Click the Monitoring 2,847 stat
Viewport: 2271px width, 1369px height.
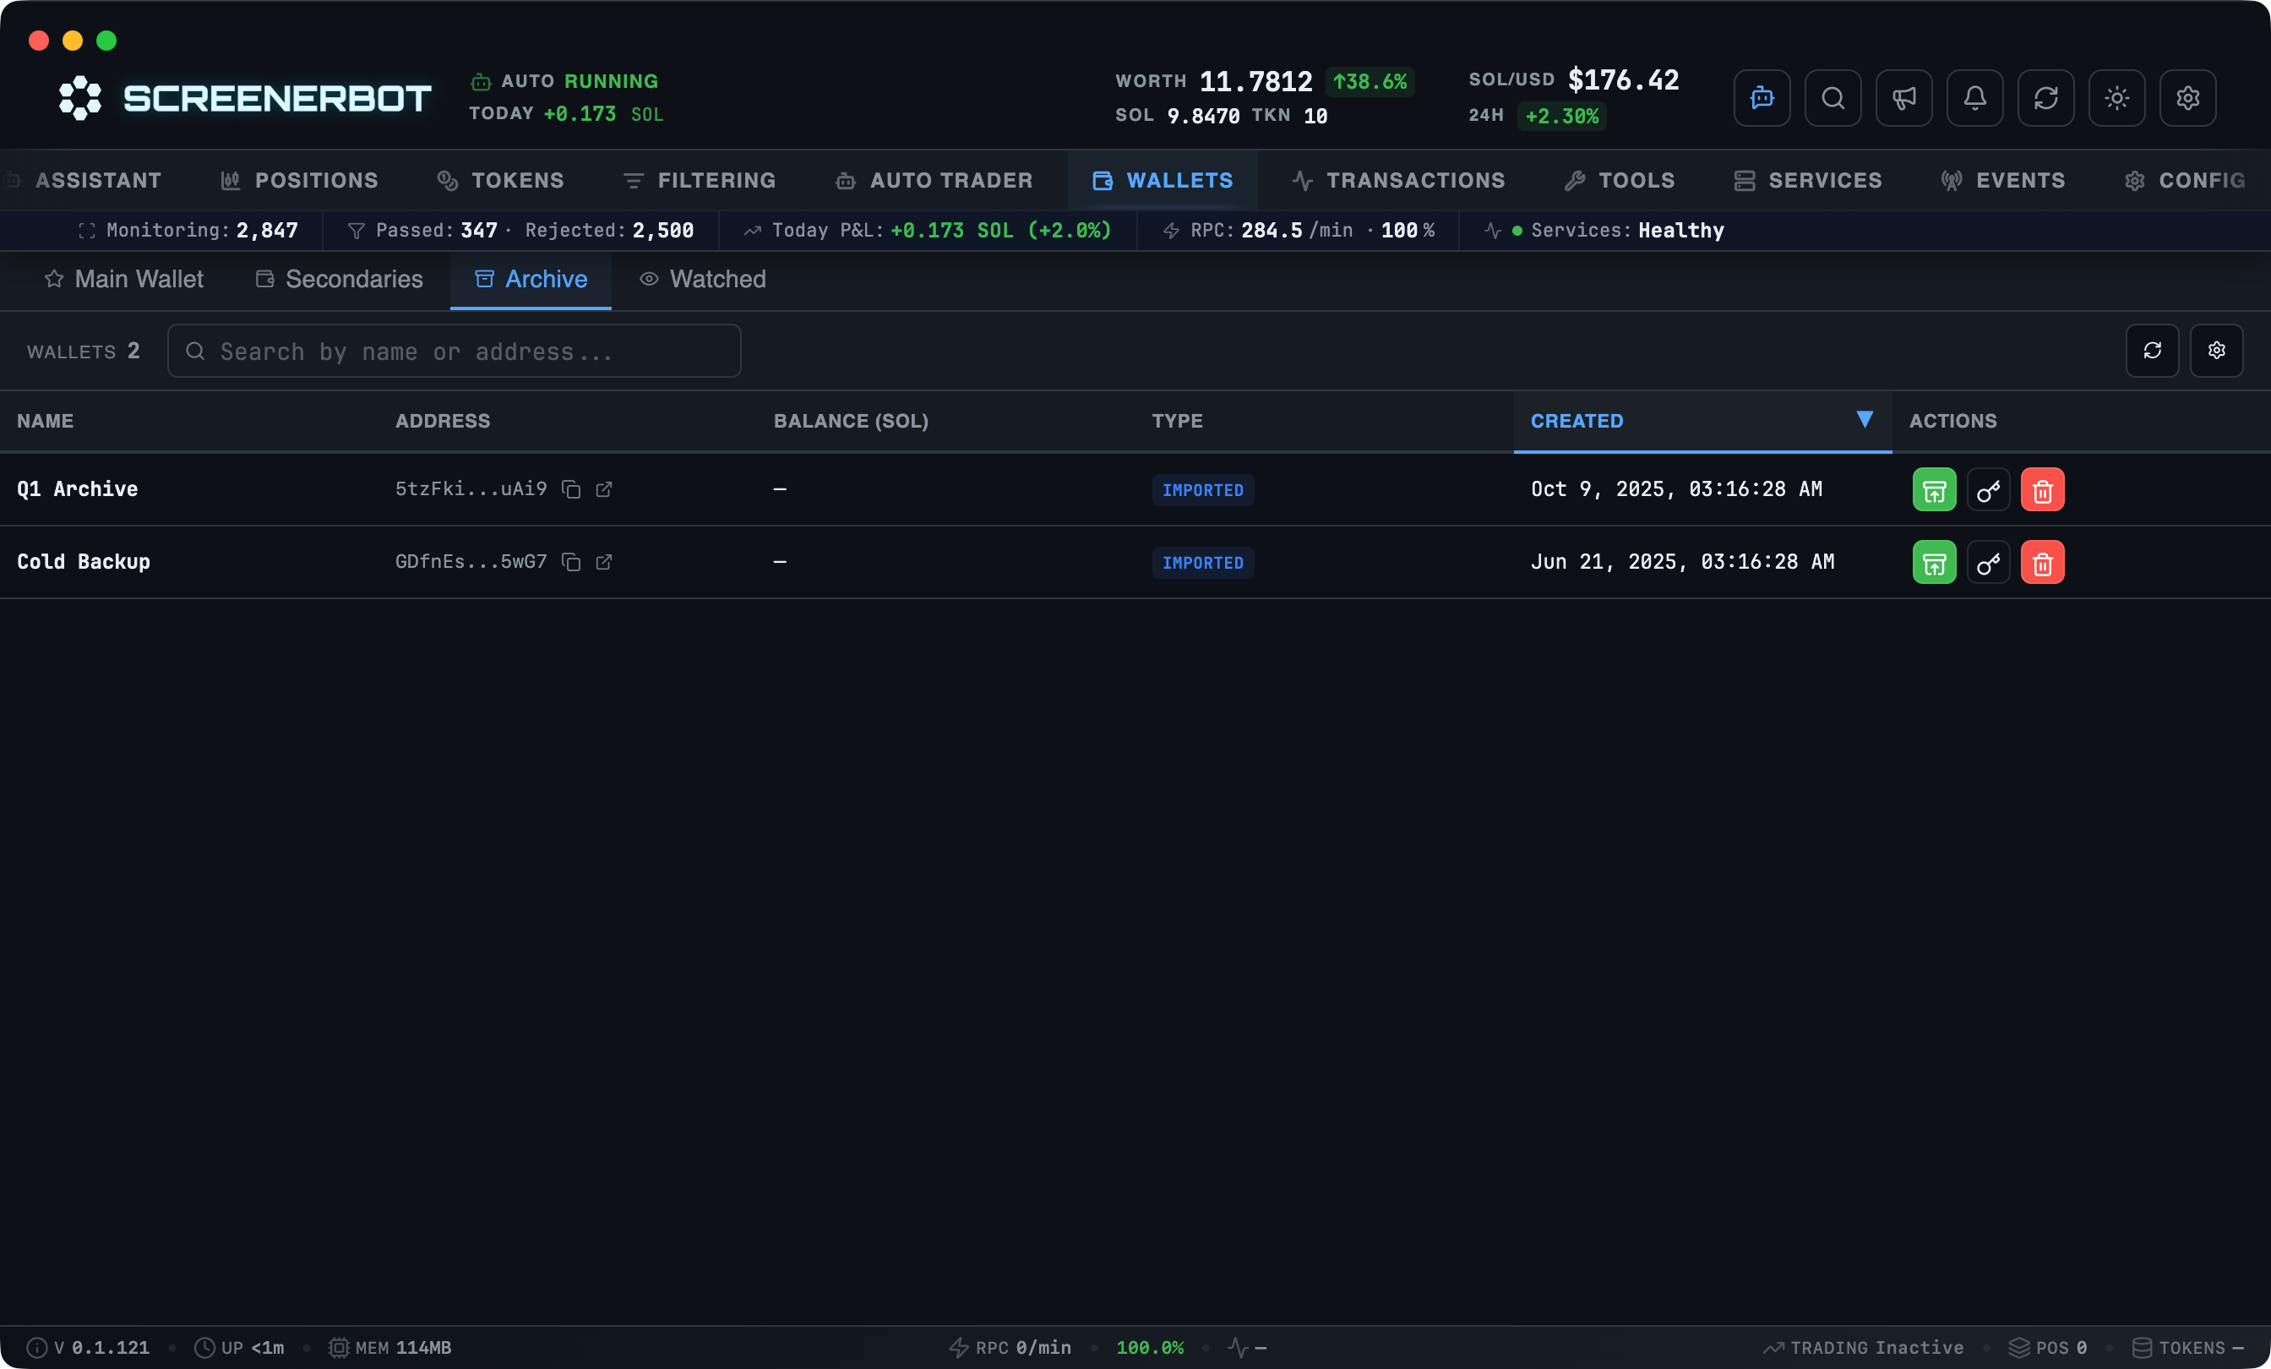click(188, 231)
